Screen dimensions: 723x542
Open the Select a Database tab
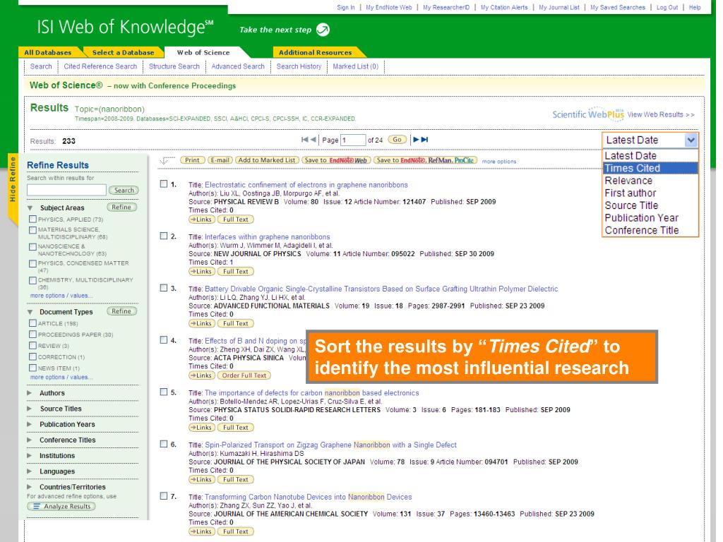pos(123,52)
